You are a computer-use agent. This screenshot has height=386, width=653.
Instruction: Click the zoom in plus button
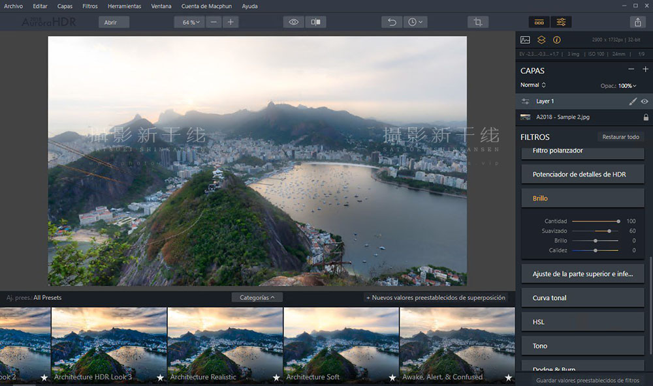[x=231, y=22]
